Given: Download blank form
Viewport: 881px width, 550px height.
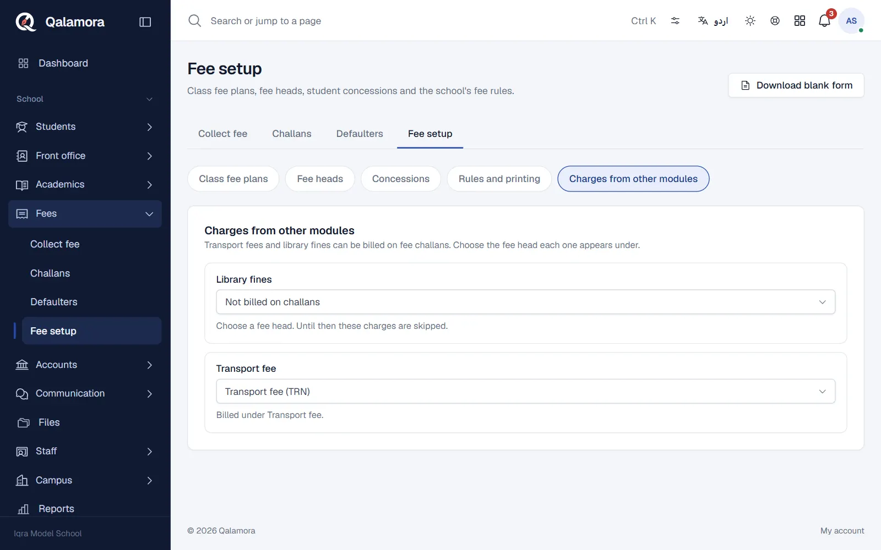Looking at the screenshot, I should (x=796, y=85).
